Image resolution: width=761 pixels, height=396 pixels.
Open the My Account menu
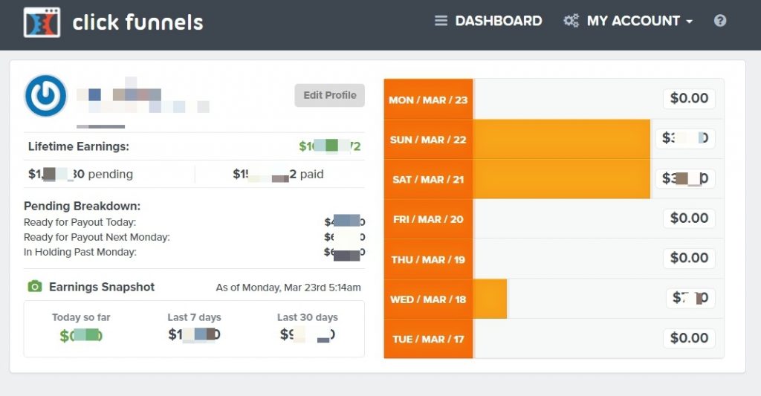pyautogui.click(x=633, y=21)
